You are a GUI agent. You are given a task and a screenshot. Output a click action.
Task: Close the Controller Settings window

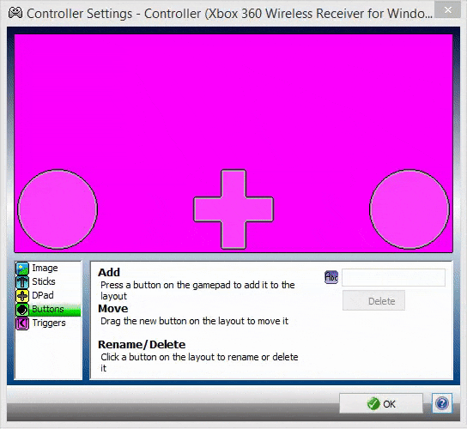coord(447,9)
